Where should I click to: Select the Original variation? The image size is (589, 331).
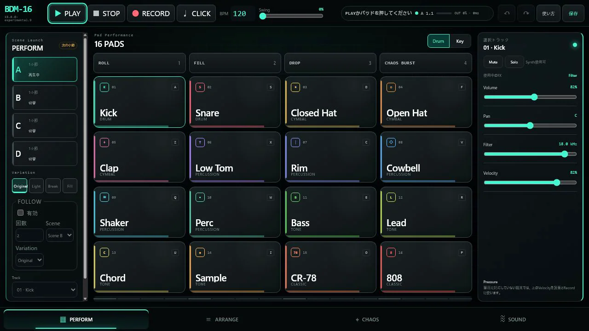20,186
